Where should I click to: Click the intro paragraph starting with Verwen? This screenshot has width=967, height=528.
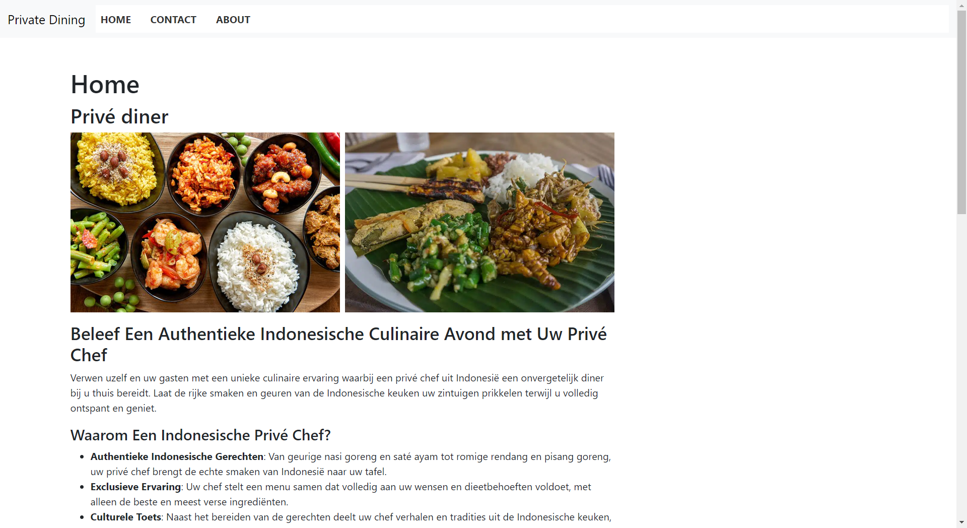pos(338,393)
